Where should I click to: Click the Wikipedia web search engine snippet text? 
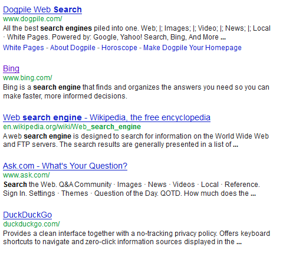coord(136,140)
